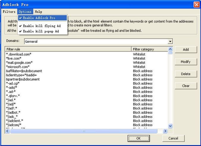
Task: Select the */adclient.* filter rule
Action: (x=15, y=121)
